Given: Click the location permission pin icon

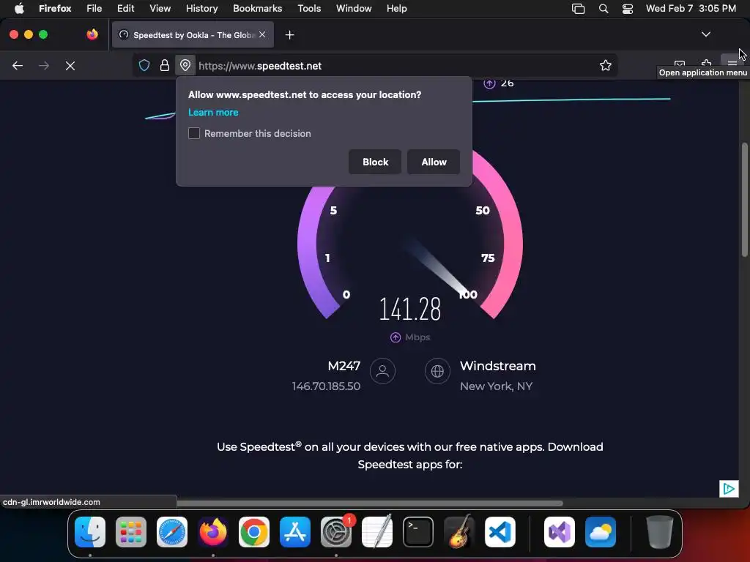Looking at the screenshot, I should point(185,65).
